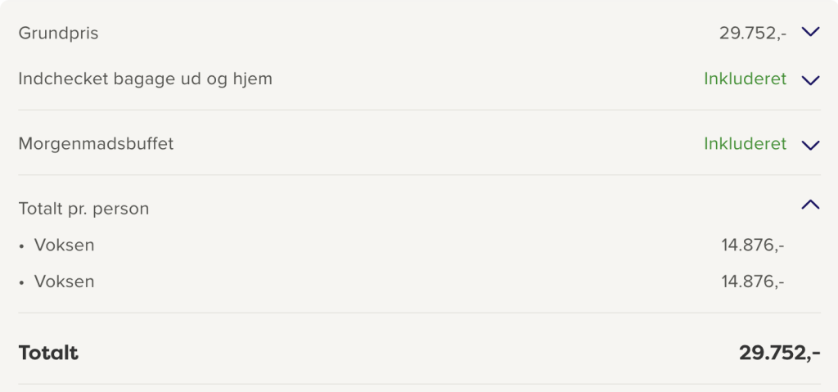This screenshot has width=838, height=392.
Task: Select Indchecket bagage ud og hjem text
Action: [145, 79]
